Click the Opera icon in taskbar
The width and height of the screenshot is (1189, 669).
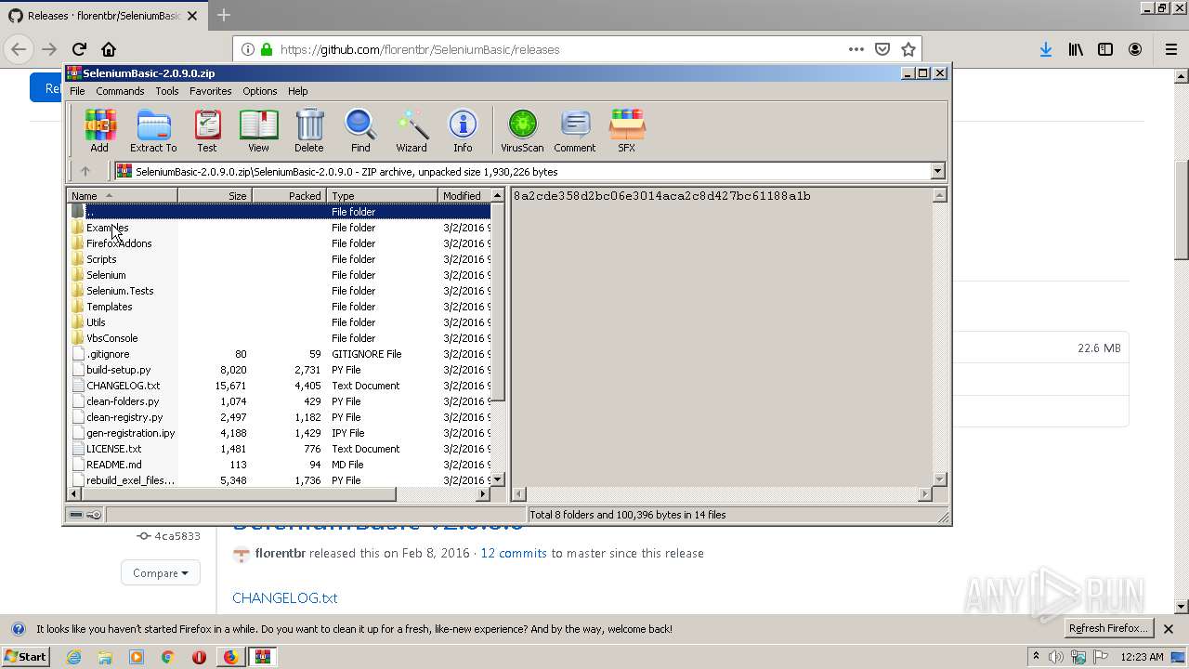tap(199, 657)
